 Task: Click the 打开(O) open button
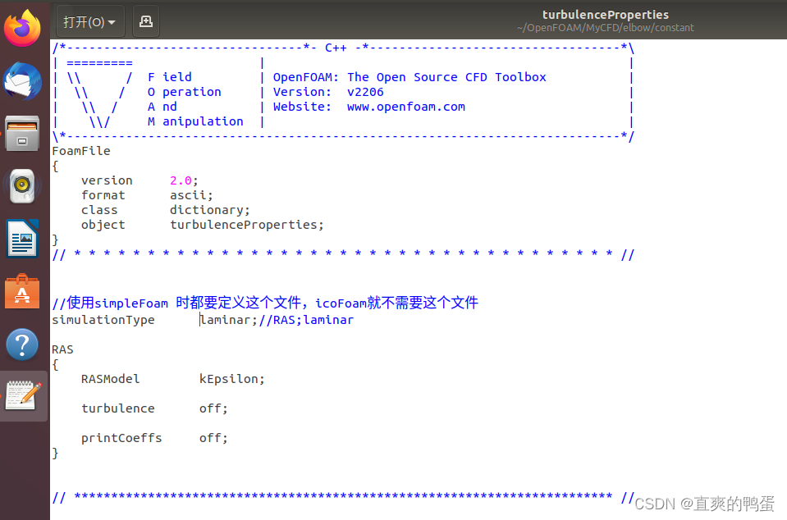click(x=81, y=22)
